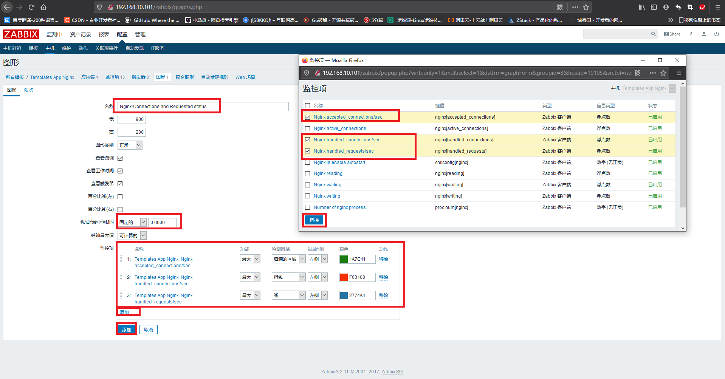This screenshot has width=725, height=379.
Task: Open function dropdown for accepted_connections item
Action: 250,259
